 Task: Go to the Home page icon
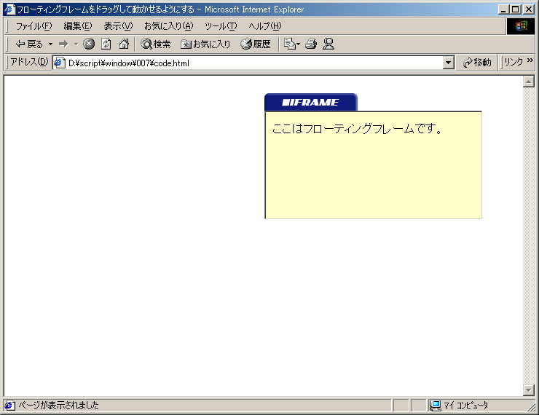click(124, 44)
